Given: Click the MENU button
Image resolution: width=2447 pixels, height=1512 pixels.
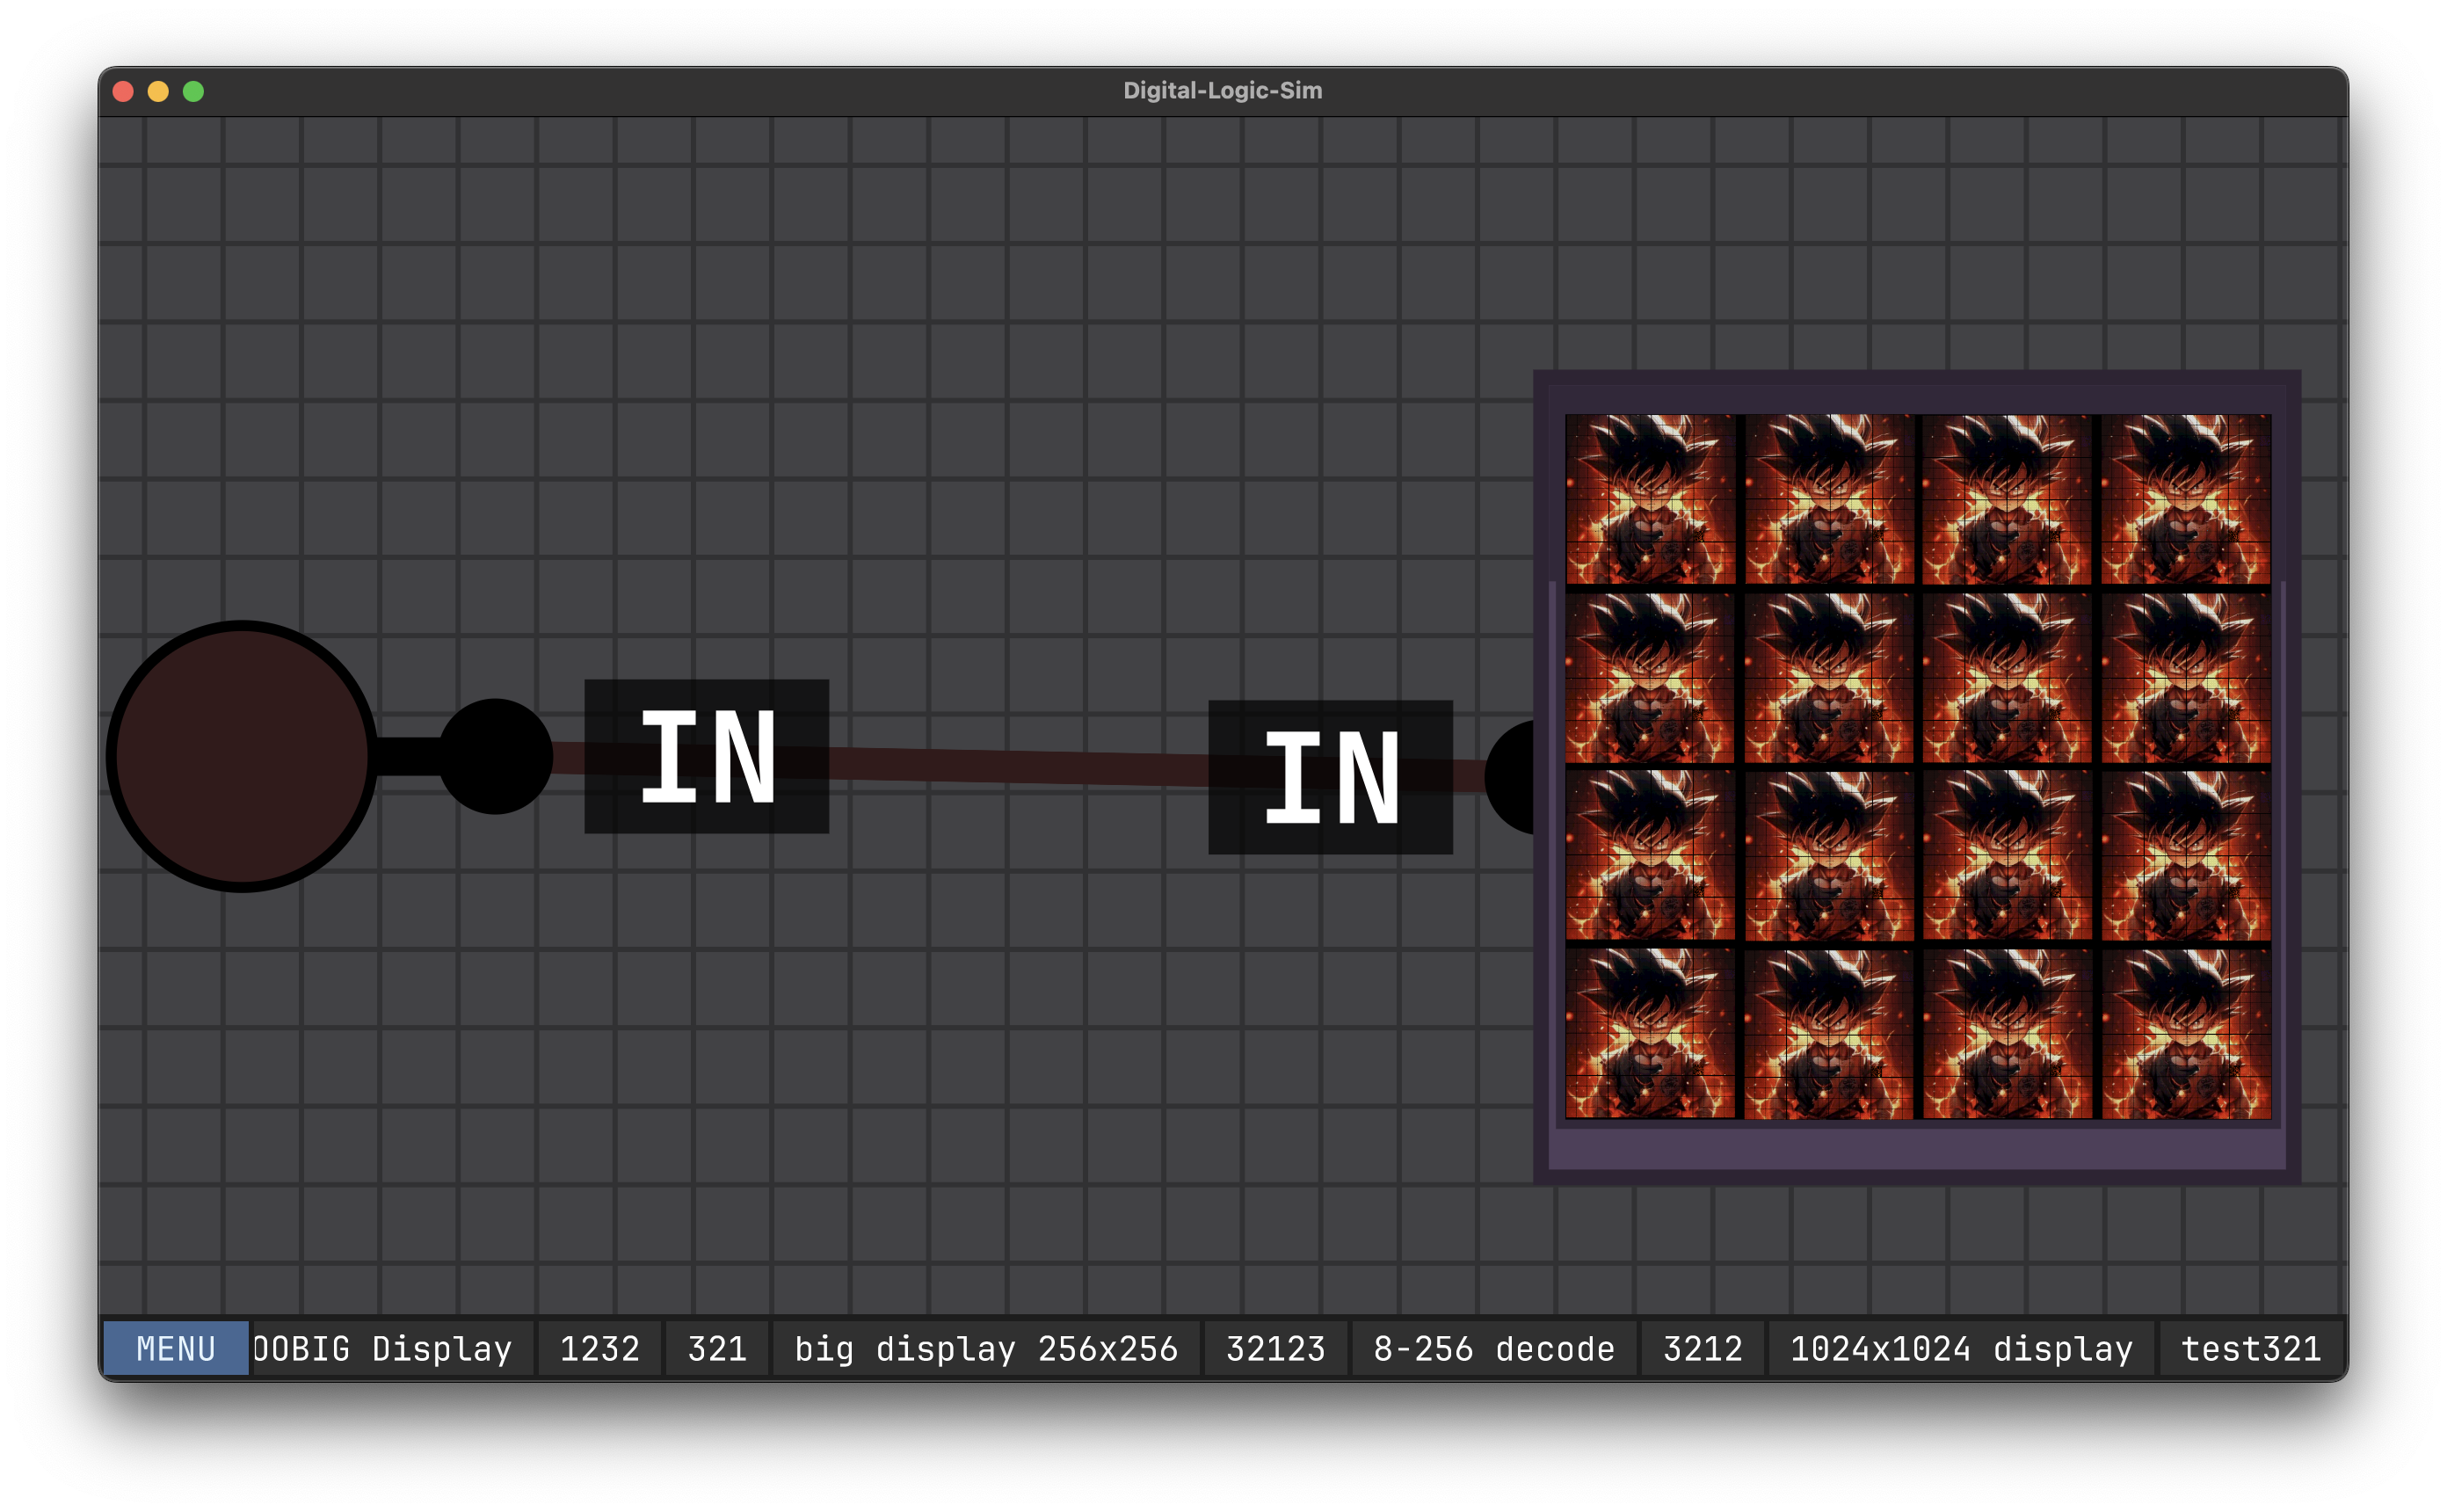Looking at the screenshot, I should 176,1348.
